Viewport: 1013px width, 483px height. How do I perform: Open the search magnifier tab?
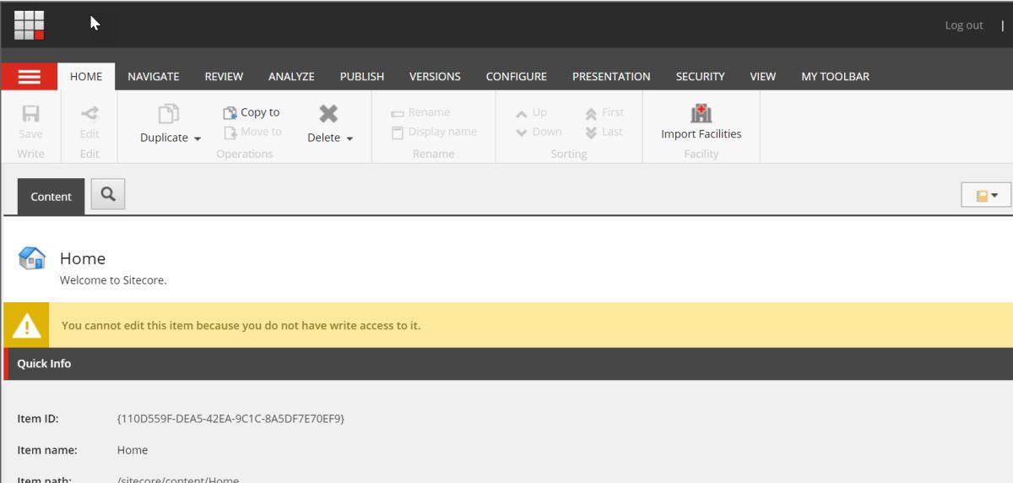(108, 194)
